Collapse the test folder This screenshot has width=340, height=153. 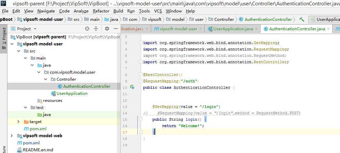pyautogui.click(x=26, y=108)
